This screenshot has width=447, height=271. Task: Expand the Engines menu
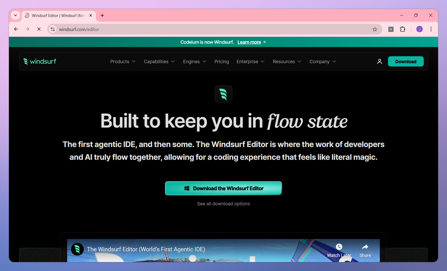point(194,62)
